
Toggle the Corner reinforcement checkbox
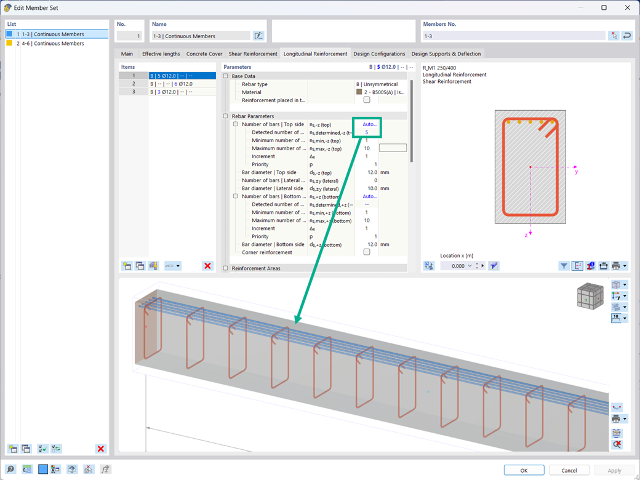[367, 252]
